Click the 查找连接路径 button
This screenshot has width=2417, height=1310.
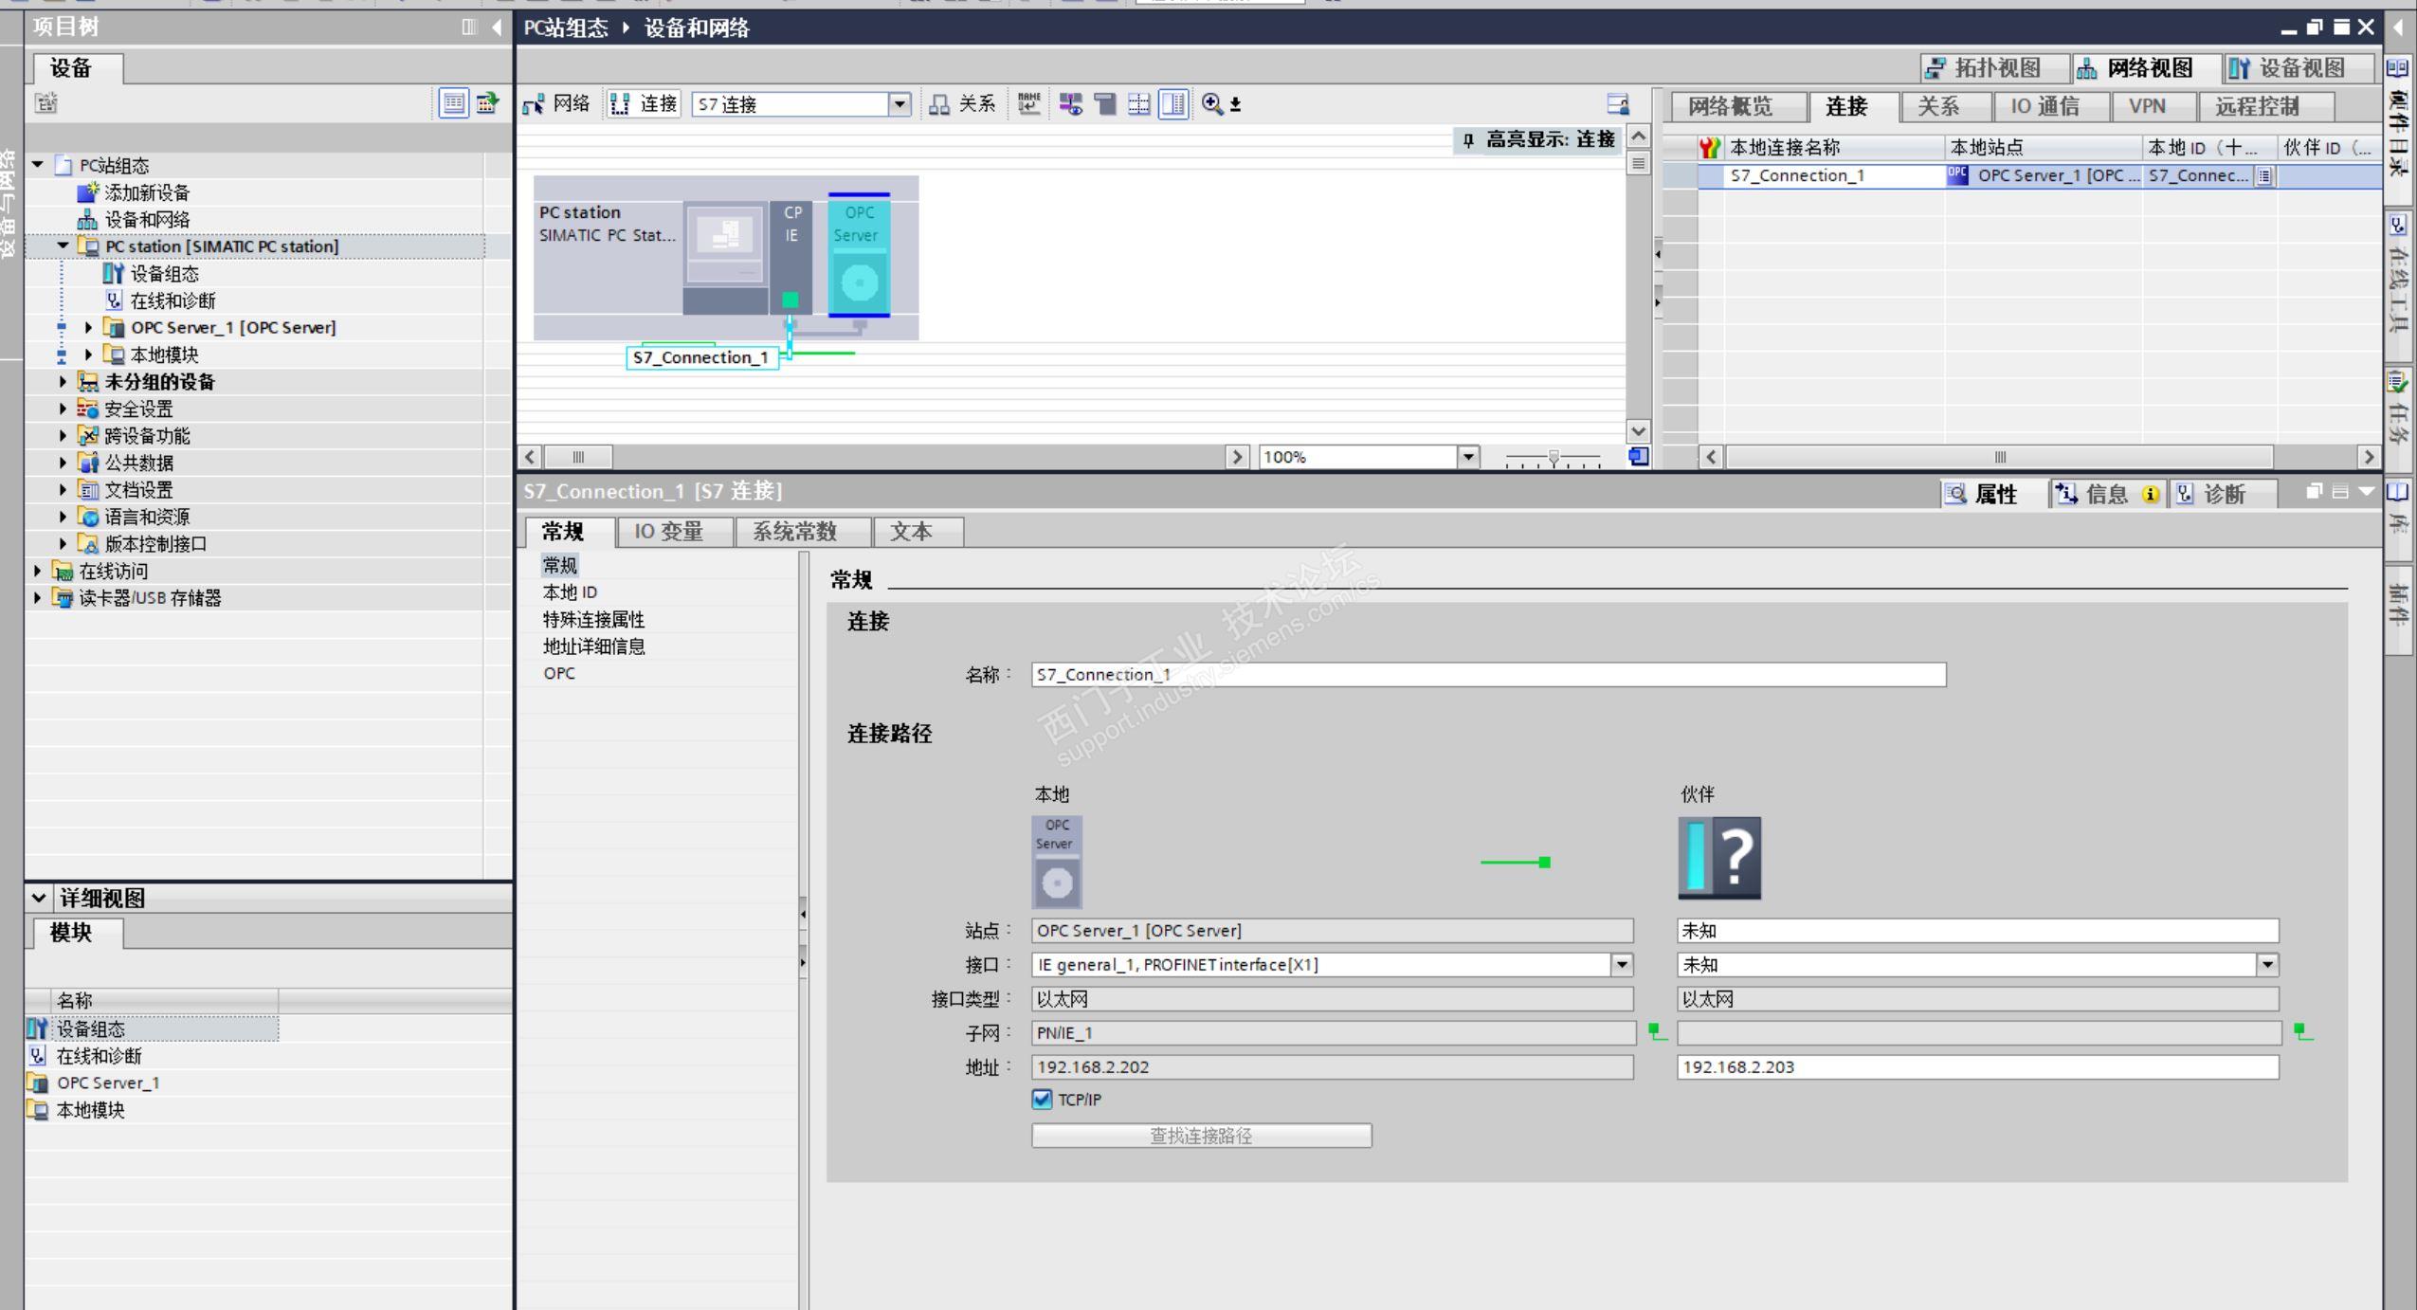pos(1201,1136)
